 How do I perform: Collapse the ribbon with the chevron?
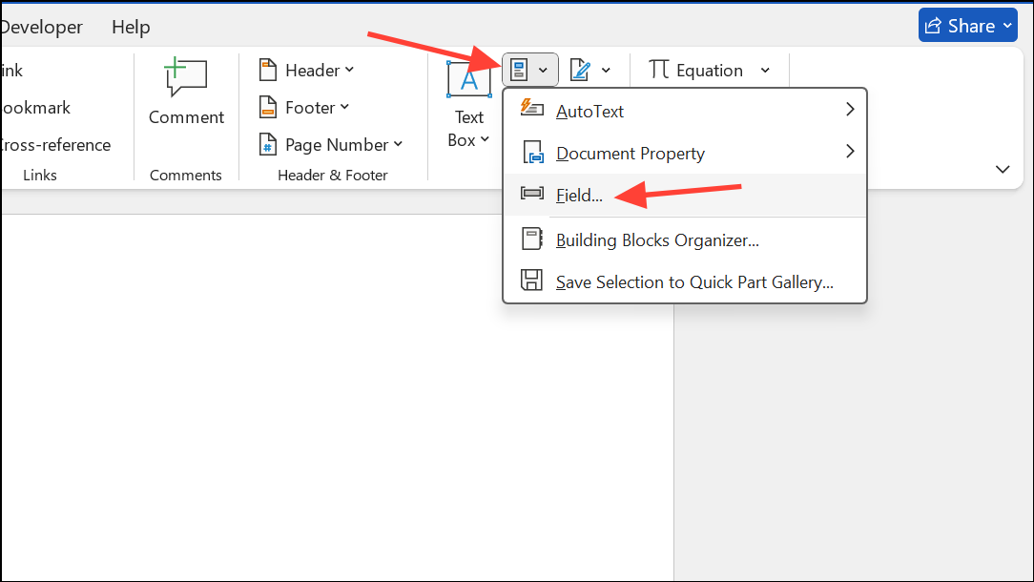[x=1003, y=169]
